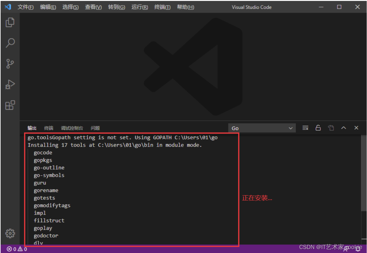Open the Source Control view
The width and height of the screenshot is (367, 253).
[10, 64]
